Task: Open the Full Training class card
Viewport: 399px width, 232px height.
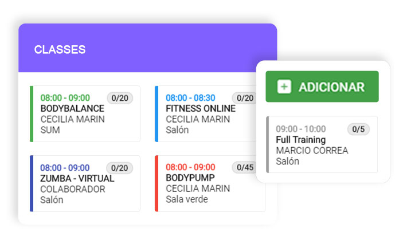Action: point(322,144)
